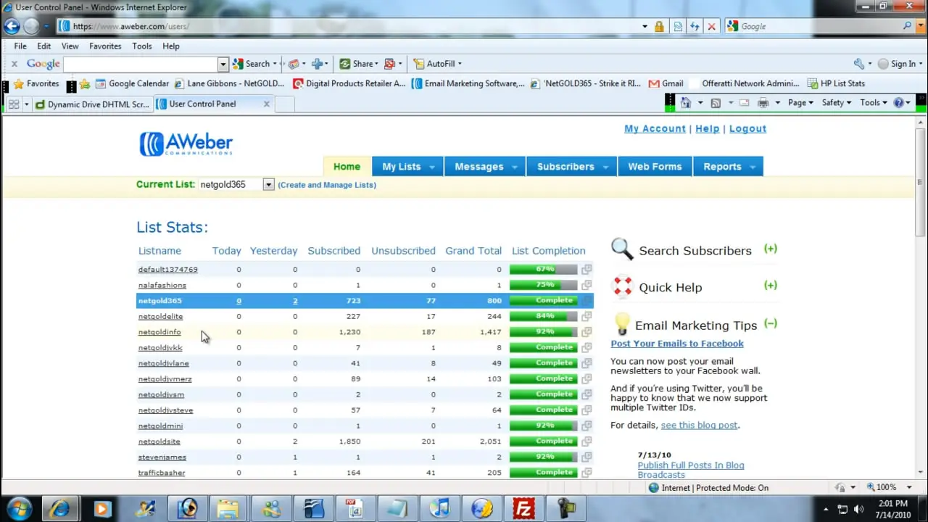This screenshot has height=522, width=928.
Task: Click the Print icon in command bar
Action: [763, 103]
